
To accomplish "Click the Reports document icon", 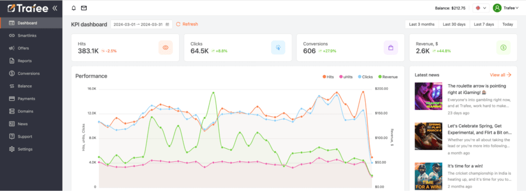I will pyautogui.click(x=12, y=61).
